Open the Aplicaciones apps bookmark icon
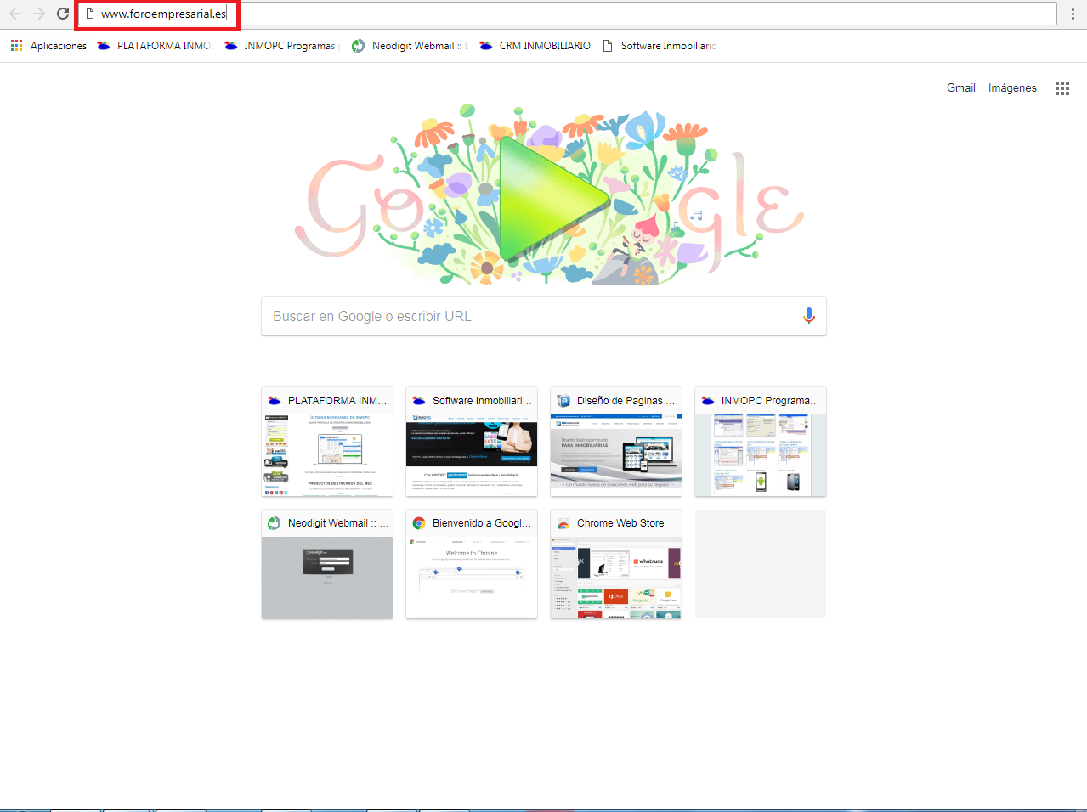The height and width of the screenshot is (812, 1087). (17, 46)
